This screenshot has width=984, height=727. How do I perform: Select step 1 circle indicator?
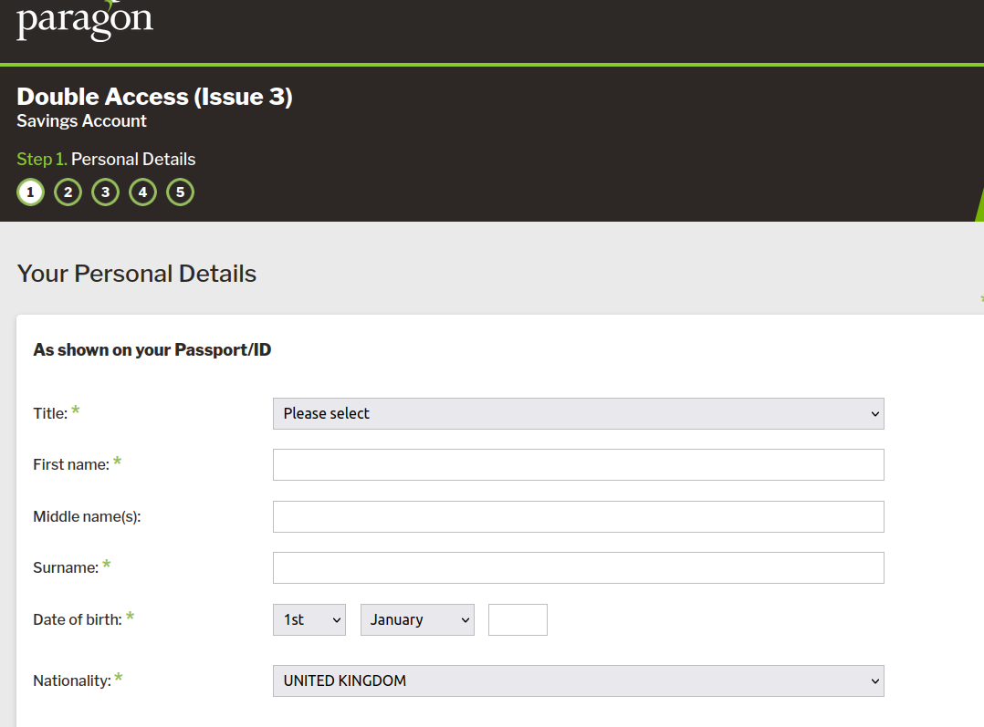click(30, 192)
